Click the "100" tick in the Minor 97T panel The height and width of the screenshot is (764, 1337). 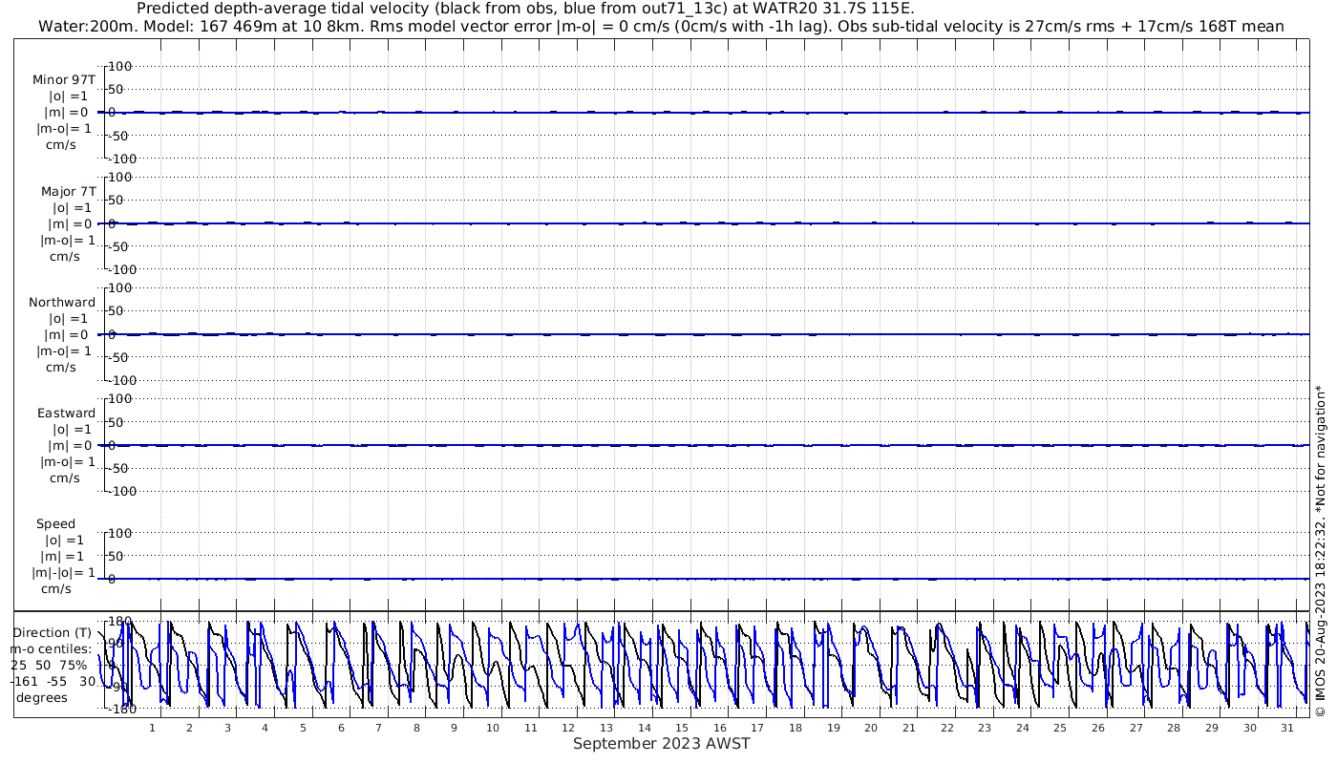coord(121,66)
